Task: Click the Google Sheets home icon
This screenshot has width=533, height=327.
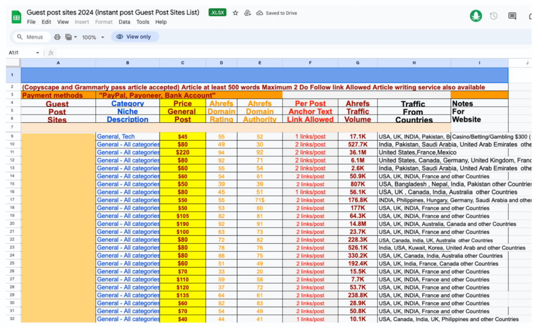Action: coord(16,15)
